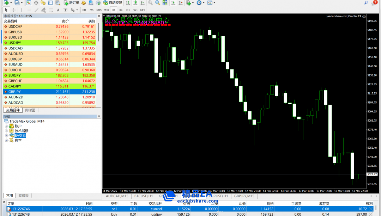Expand the 账户 node in navigator
This screenshot has width=381, height=216.
coord(6,126)
